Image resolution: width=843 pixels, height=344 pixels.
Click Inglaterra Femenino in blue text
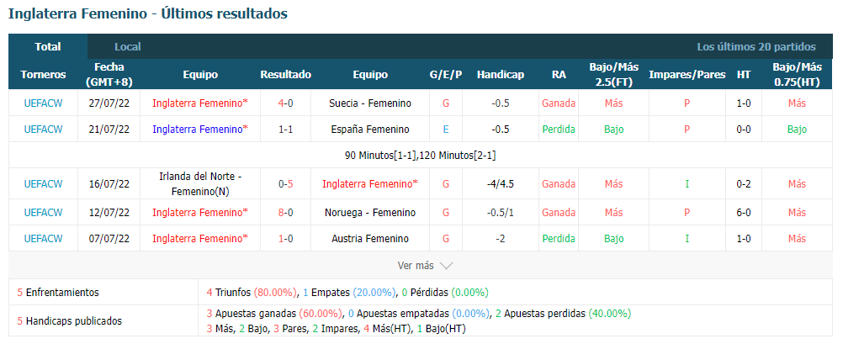200,129
